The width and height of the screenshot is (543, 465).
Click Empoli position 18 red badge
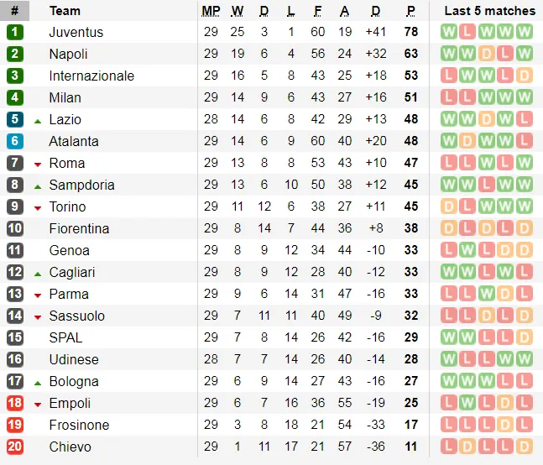point(14,403)
